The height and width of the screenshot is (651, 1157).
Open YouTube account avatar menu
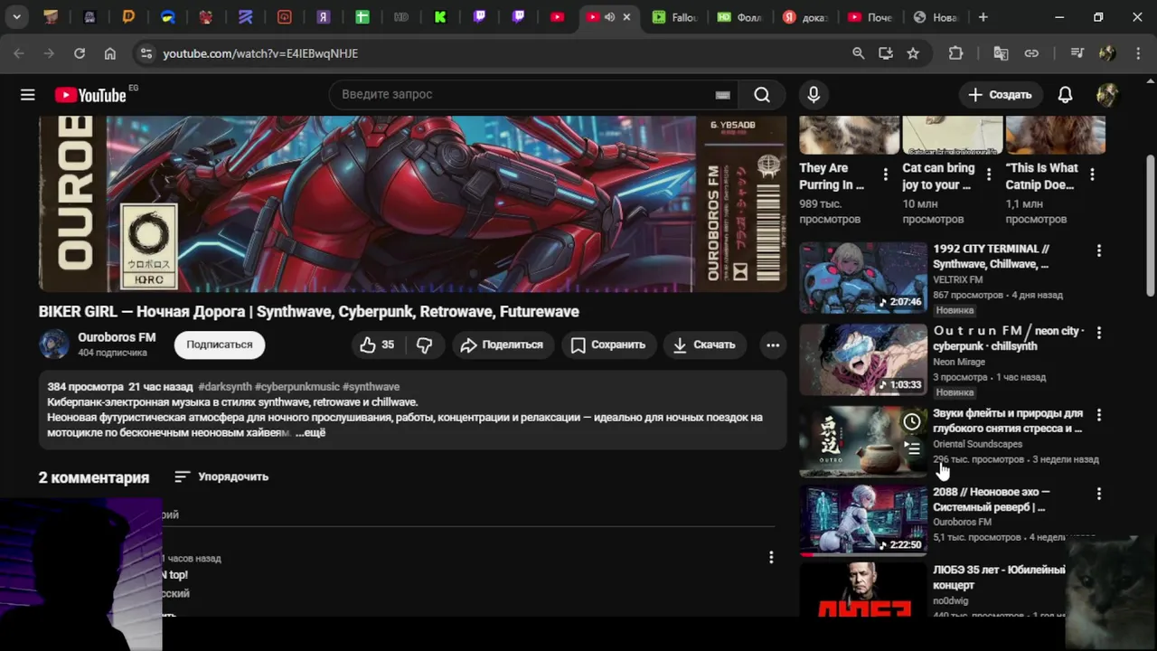(1107, 95)
